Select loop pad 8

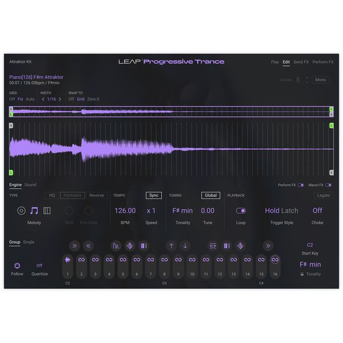click(x=164, y=266)
